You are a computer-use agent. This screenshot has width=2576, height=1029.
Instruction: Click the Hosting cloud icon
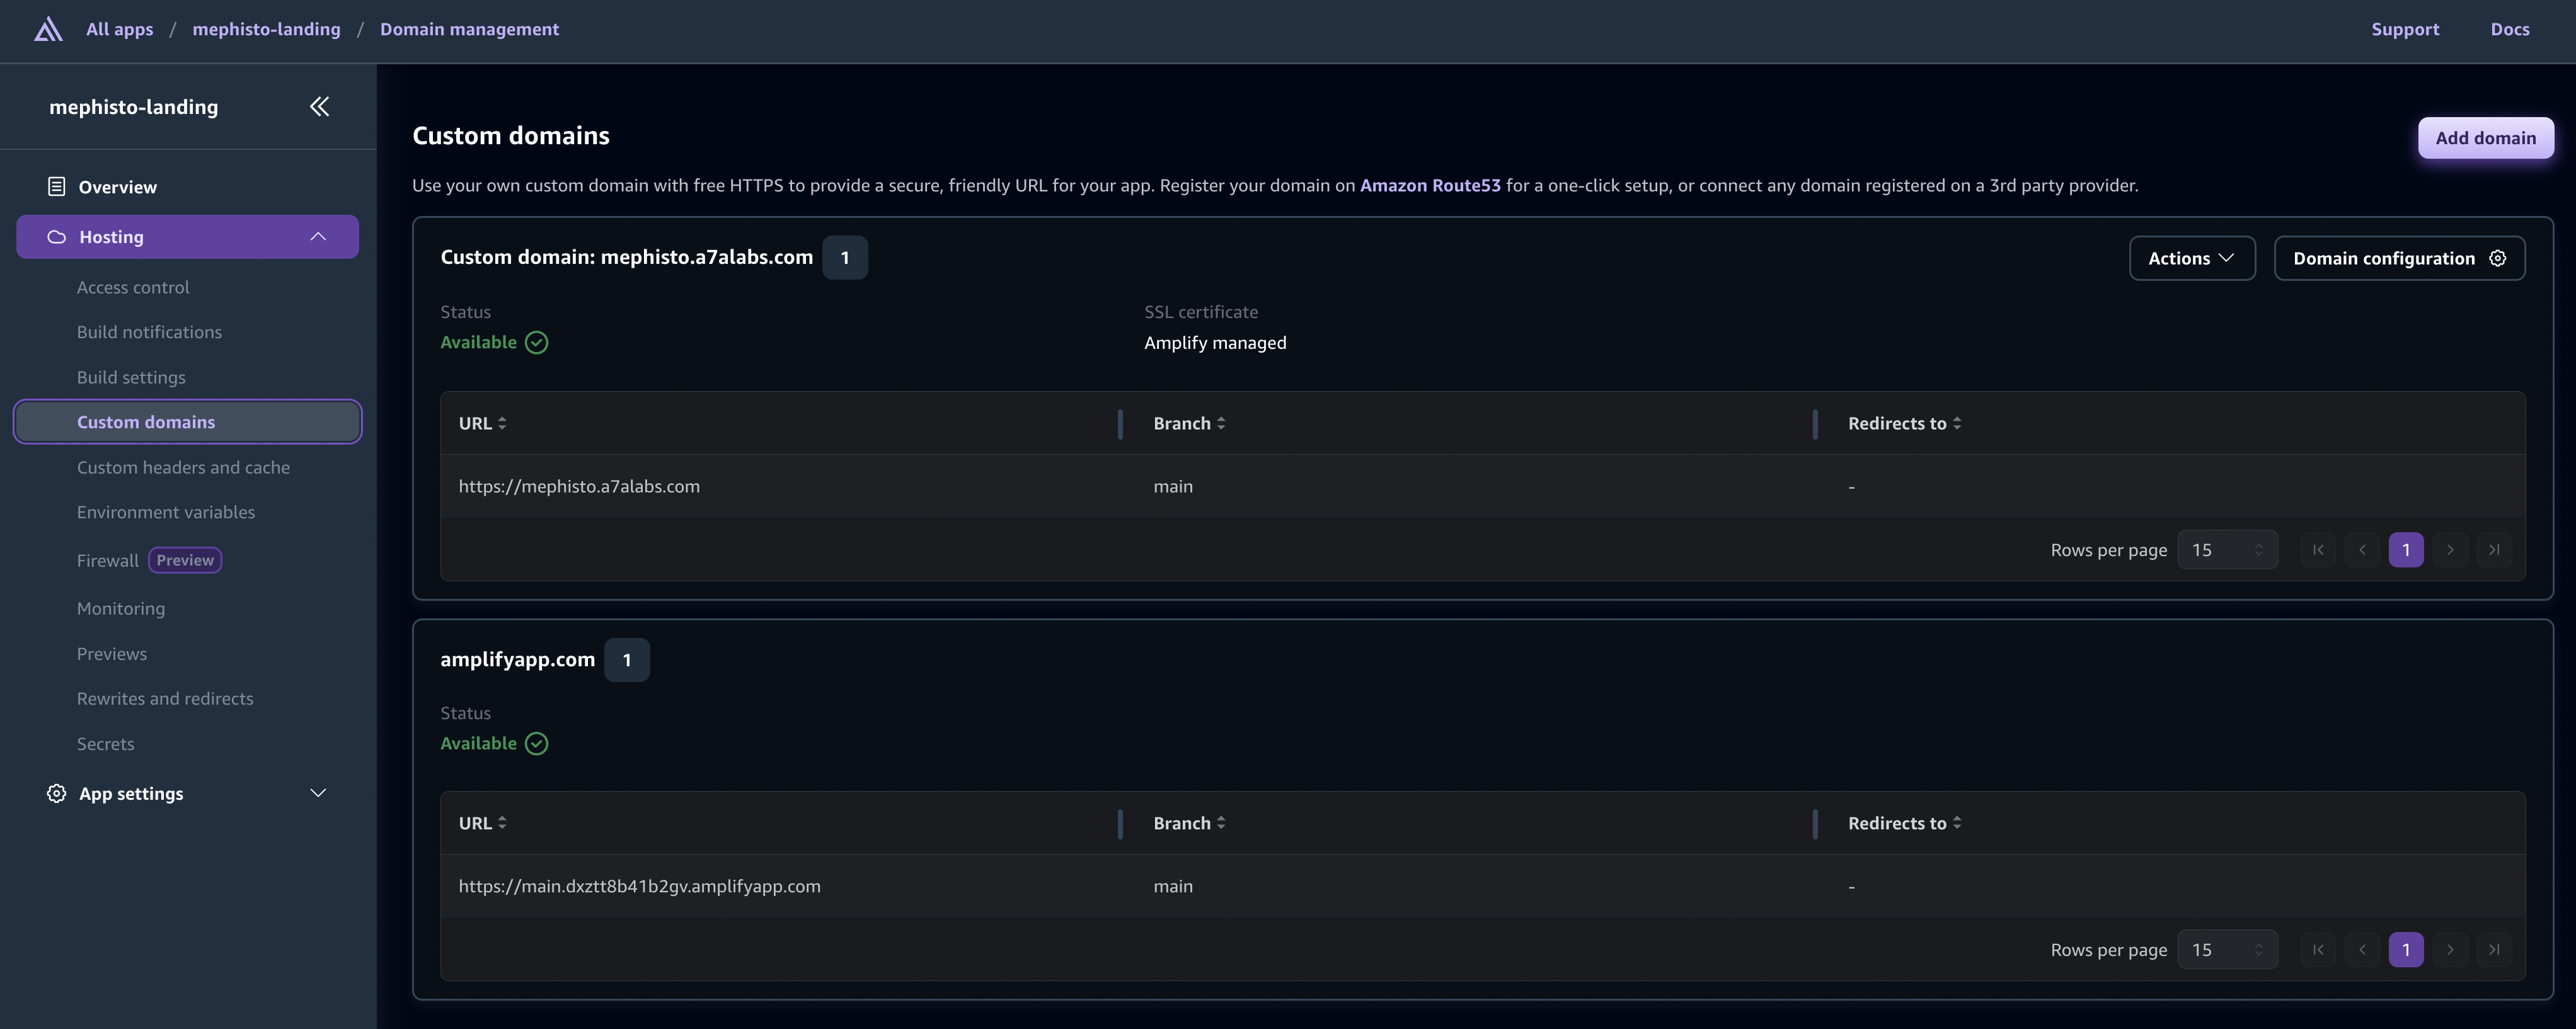(x=57, y=237)
